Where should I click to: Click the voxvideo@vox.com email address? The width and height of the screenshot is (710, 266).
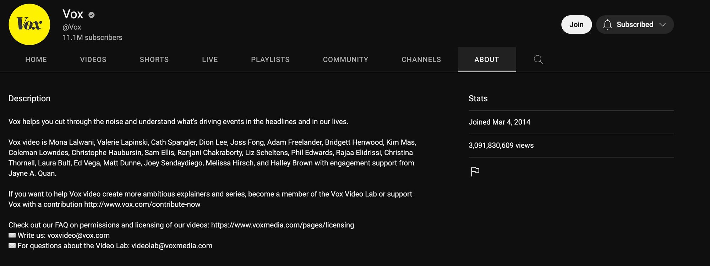(78, 235)
